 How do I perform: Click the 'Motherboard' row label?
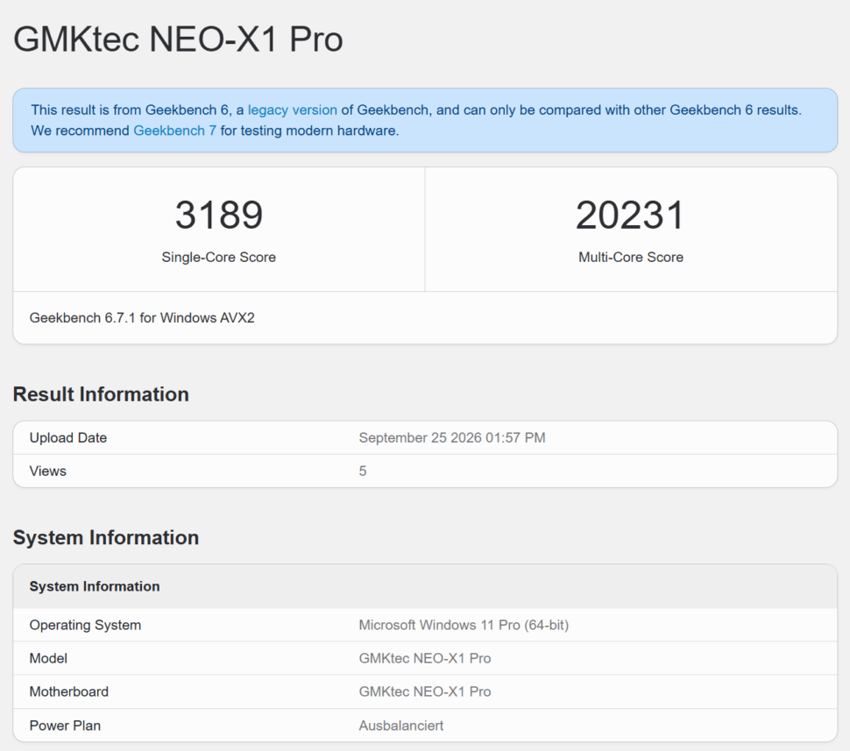tap(69, 691)
